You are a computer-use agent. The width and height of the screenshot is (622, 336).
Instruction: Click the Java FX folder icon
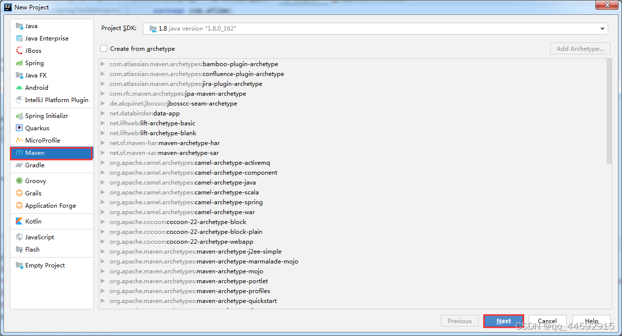(19, 75)
